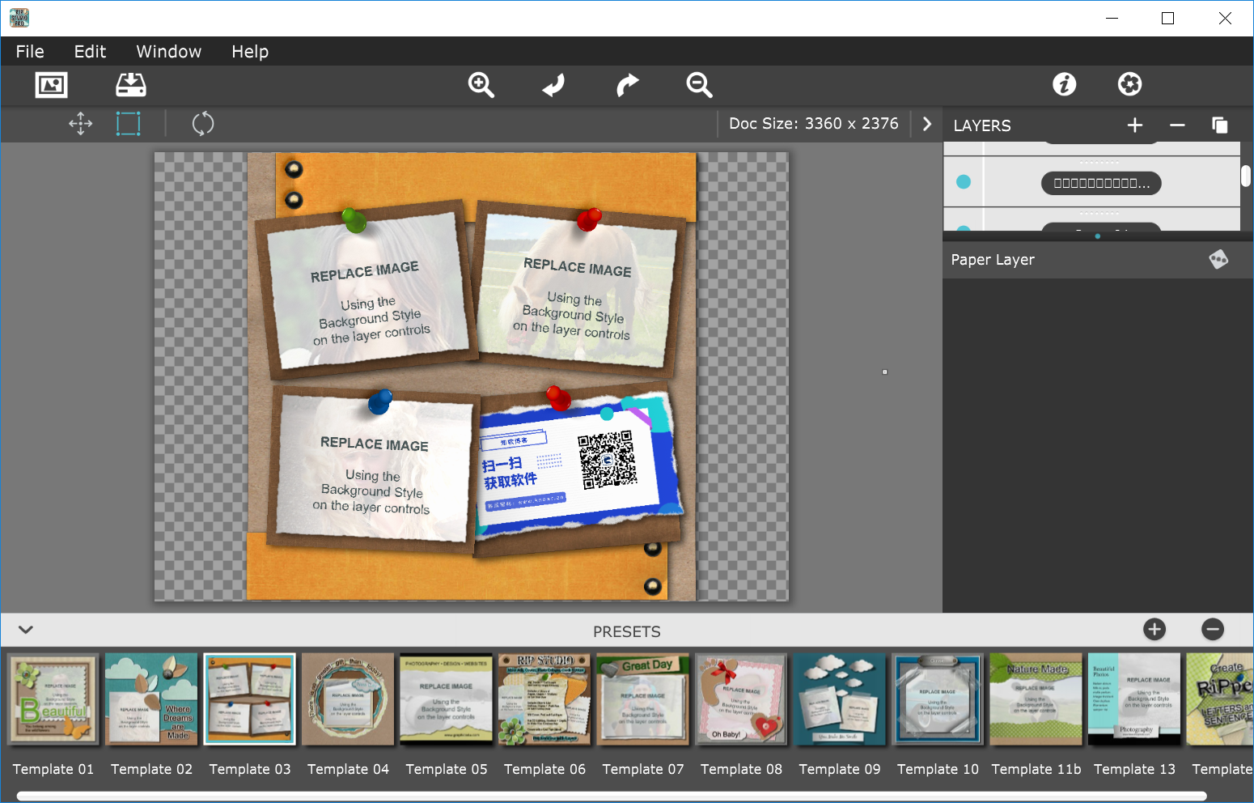This screenshot has width=1254, height=803.
Task: Open the File menu
Action: click(x=30, y=51)
